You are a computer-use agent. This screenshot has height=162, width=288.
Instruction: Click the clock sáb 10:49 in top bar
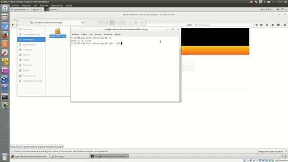coord(265,9)
